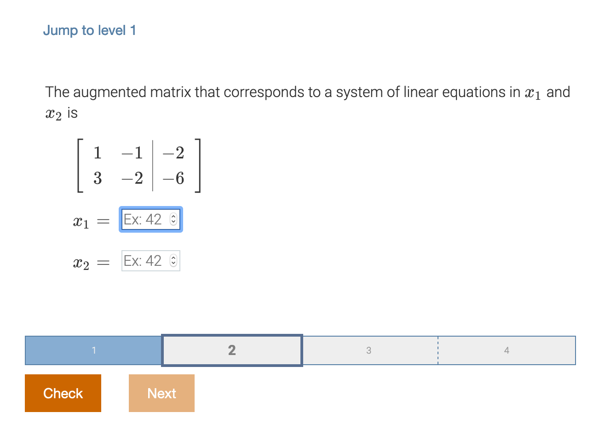Select the active level 2 segment
Image resolution: width=599 pixels, height=424 pixels.
[232, 350]
